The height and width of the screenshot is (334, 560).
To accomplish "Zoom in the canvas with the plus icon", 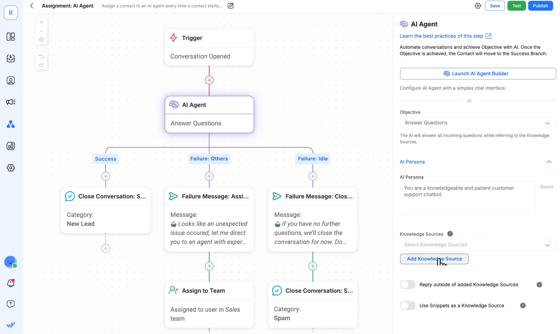I will click(41, 22).
